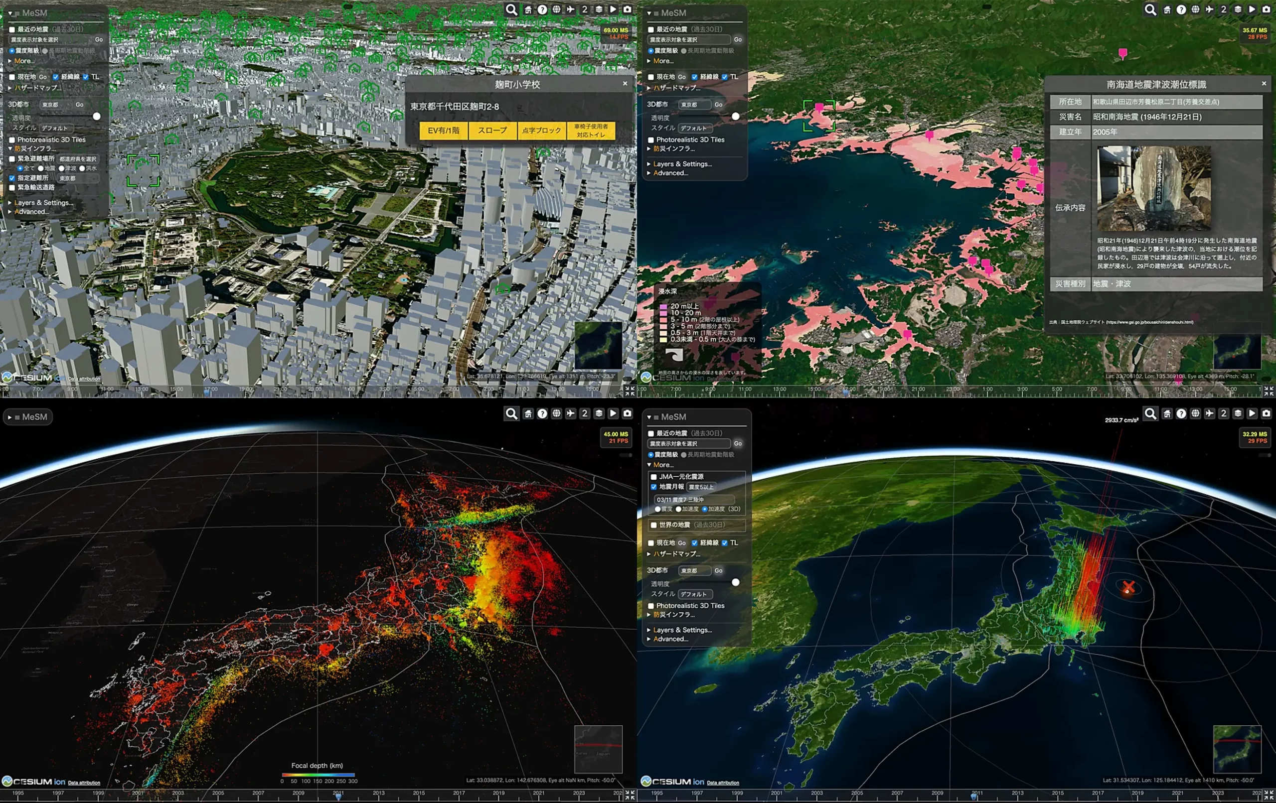Click 透明度 slider handle in Tokyo view panel
The width and height of the screenshot is (1276, 803).
pos(96,117)
